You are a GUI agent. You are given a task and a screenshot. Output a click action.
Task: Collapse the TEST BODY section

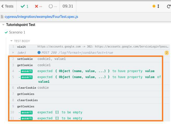pos(11,41)
